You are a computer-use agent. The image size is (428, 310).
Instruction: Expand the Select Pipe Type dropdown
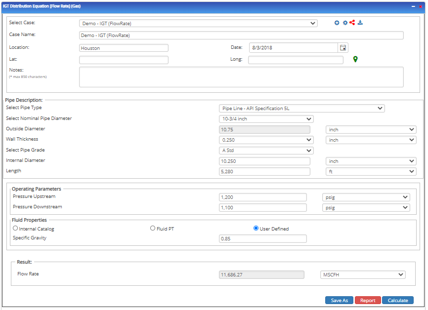(301, 109)
